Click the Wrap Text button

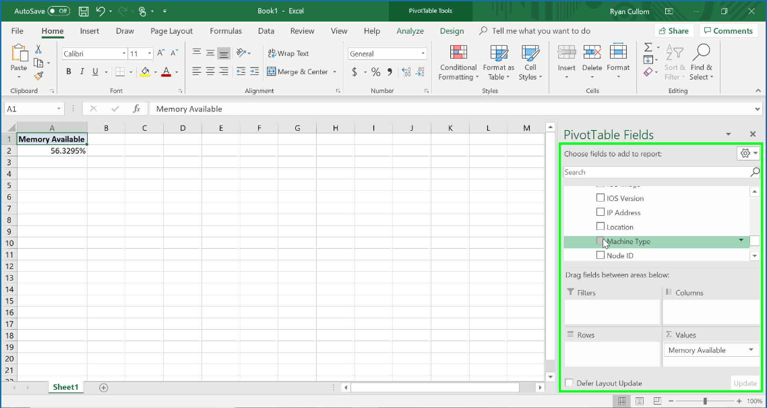(x=288, y=53)
